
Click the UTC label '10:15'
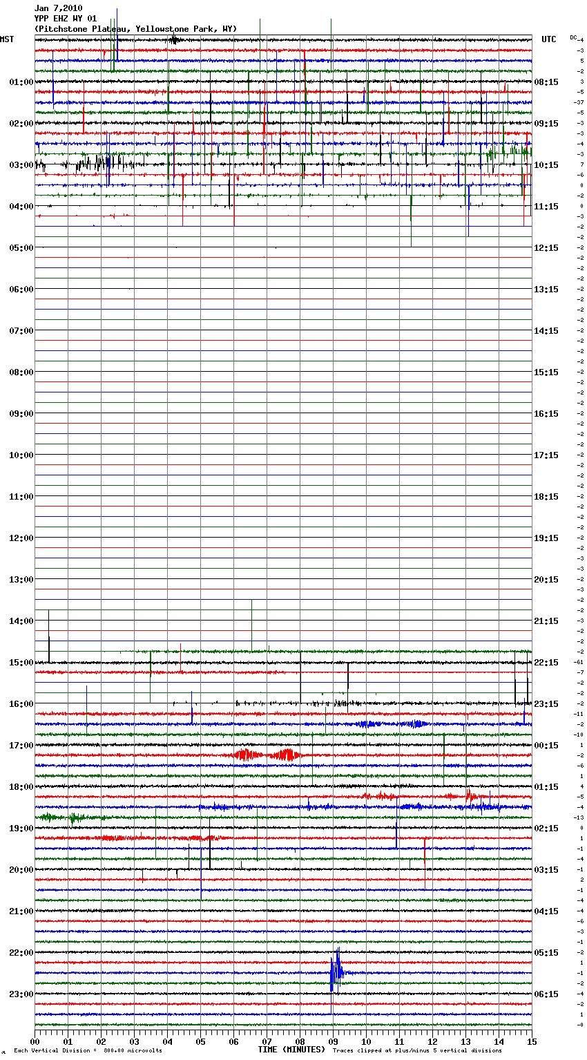pyautogui.click(x=546, y=165)
